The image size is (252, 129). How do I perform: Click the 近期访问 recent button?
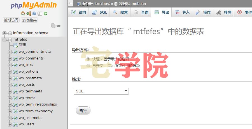point(11,20)
